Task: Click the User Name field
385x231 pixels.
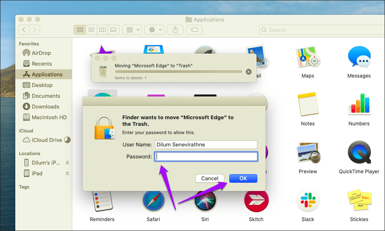Action: point(206,145)
